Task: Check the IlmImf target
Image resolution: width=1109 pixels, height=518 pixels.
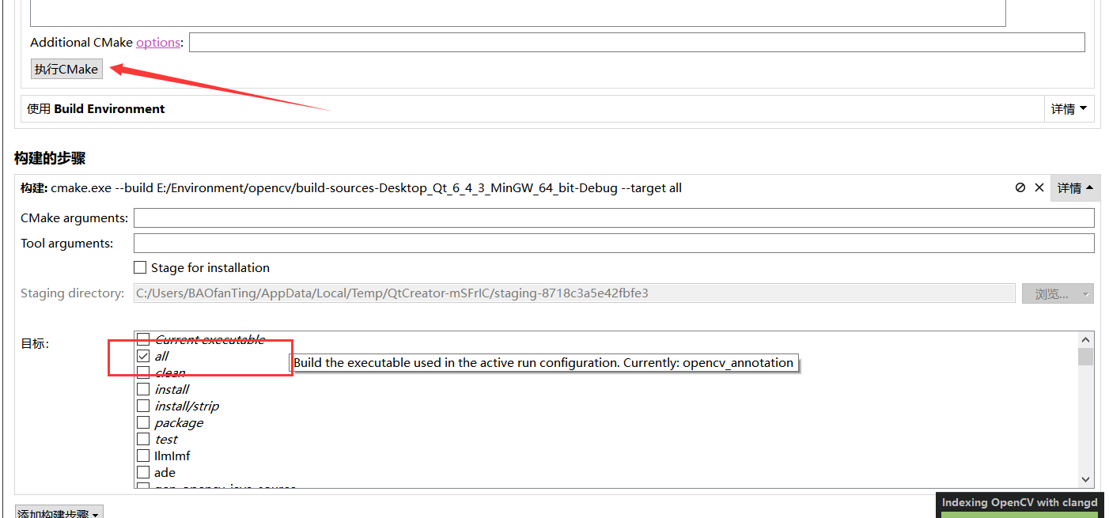Action: pyautogui.click(x=143, y=456)
